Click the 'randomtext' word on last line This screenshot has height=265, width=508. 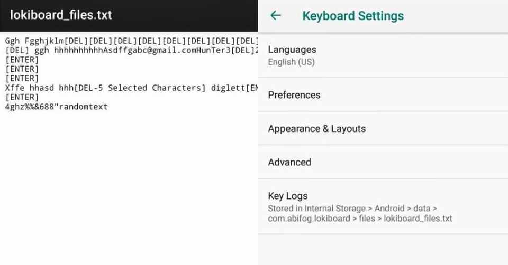83,107
